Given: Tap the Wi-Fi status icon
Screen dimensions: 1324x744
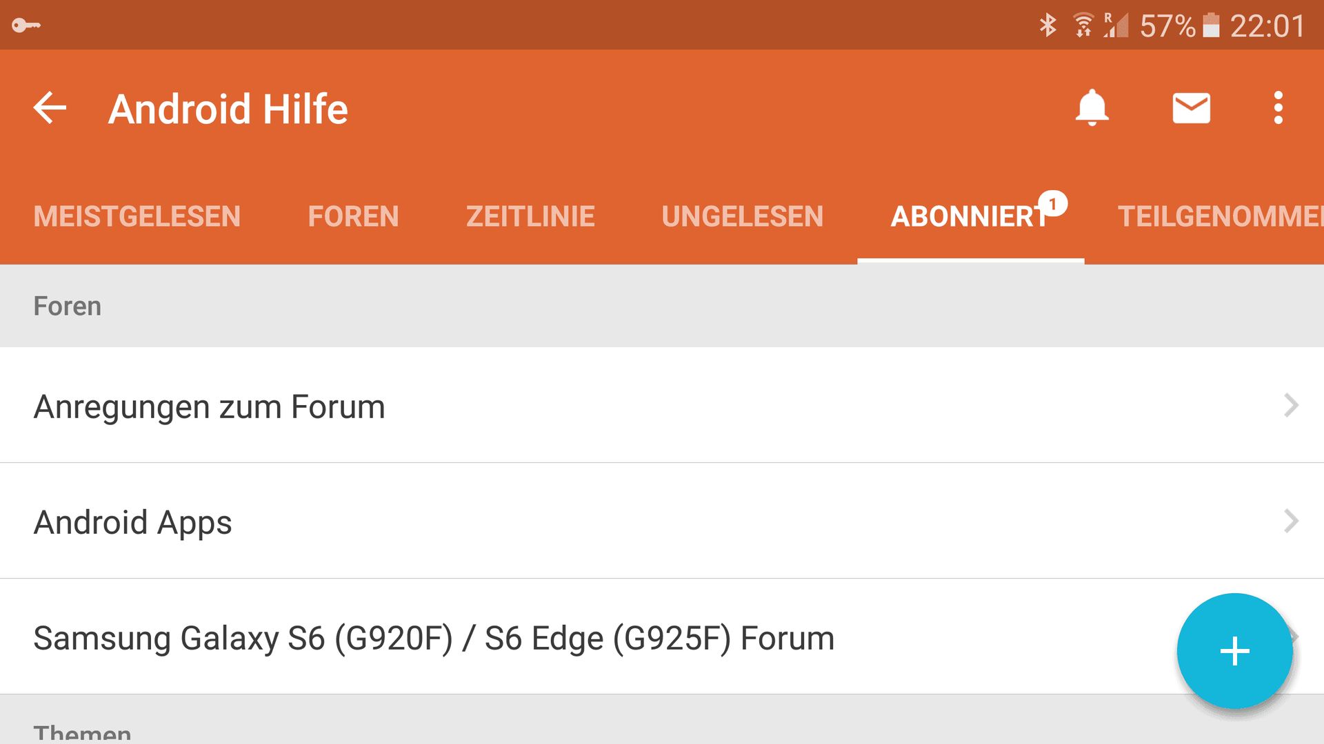Looking at the screenshot, I should click(1083, 25).
